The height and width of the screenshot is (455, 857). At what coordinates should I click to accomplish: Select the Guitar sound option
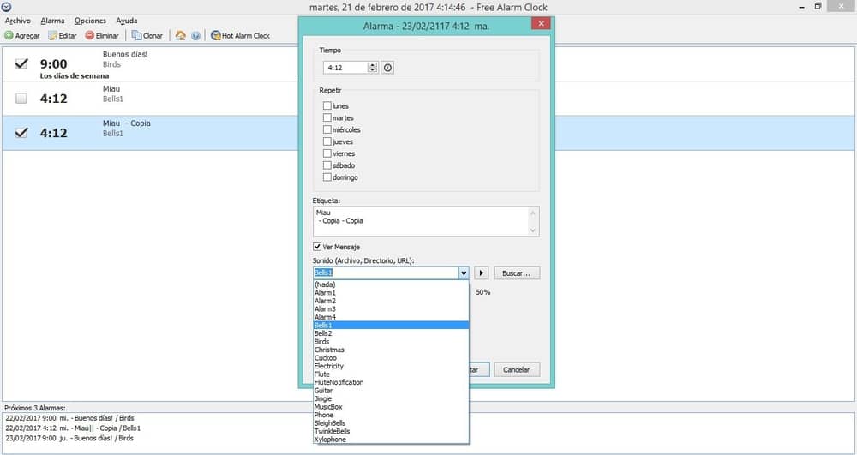(391, 391)
